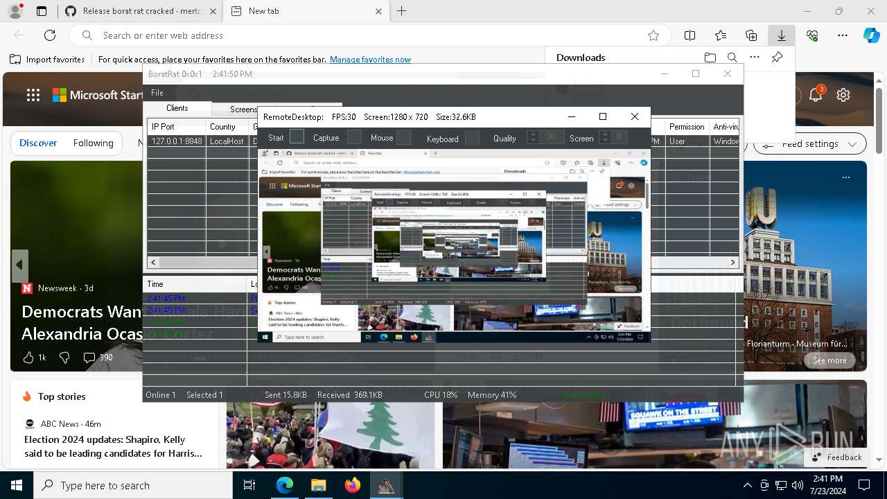Image resolution: width=887 pixels, height=499 pixels.
Task: Launch Firefox from the taskbar
Action: click(353, 485)
